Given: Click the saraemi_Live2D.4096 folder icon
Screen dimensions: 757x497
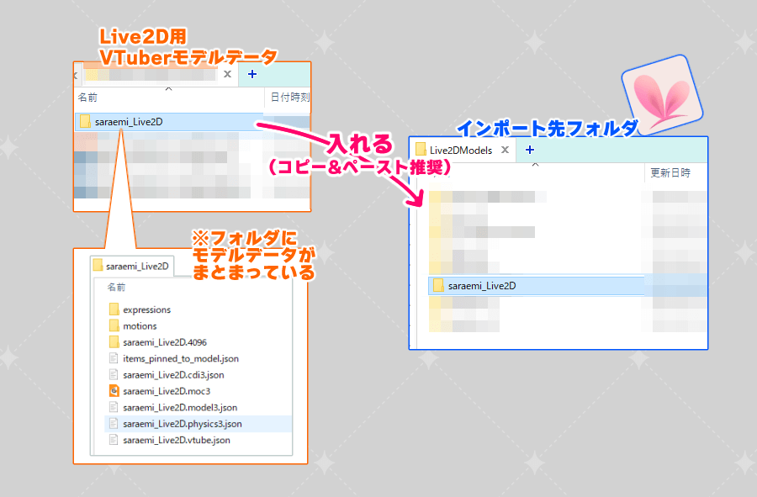Looking at the screenshot, I should (x=114, y=342).
